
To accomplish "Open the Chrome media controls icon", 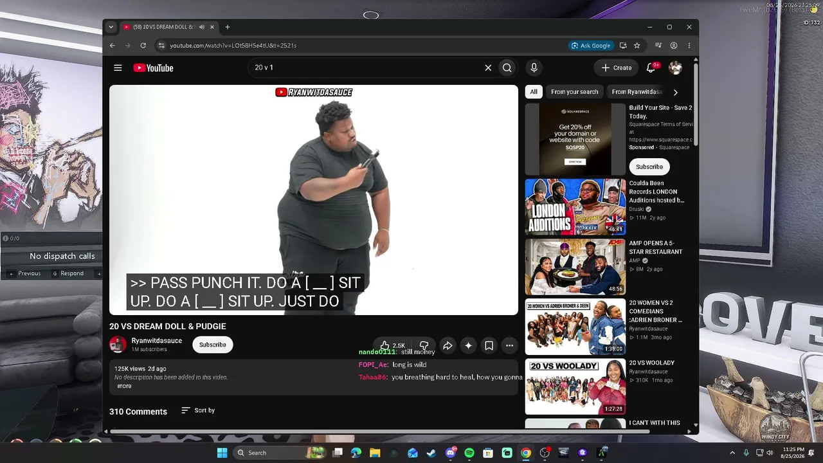I will pos(658,46).
